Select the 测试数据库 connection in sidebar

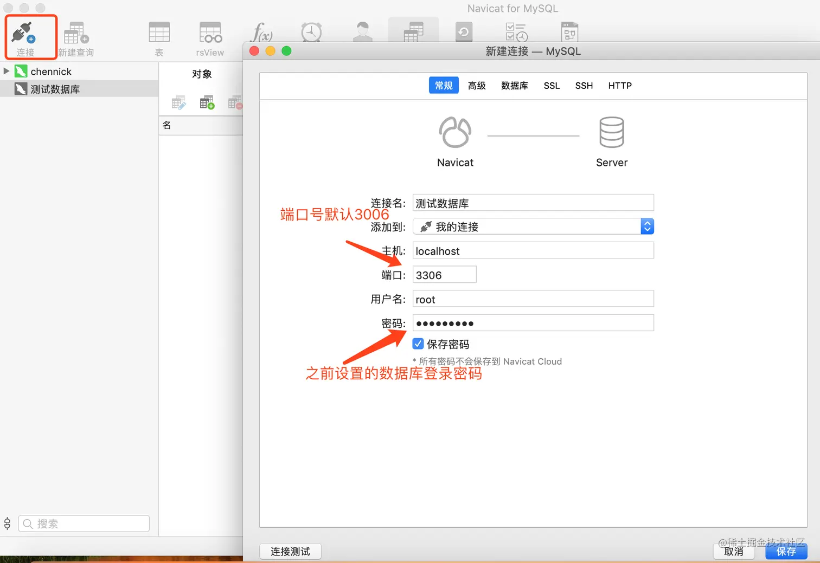coord(55,89)
